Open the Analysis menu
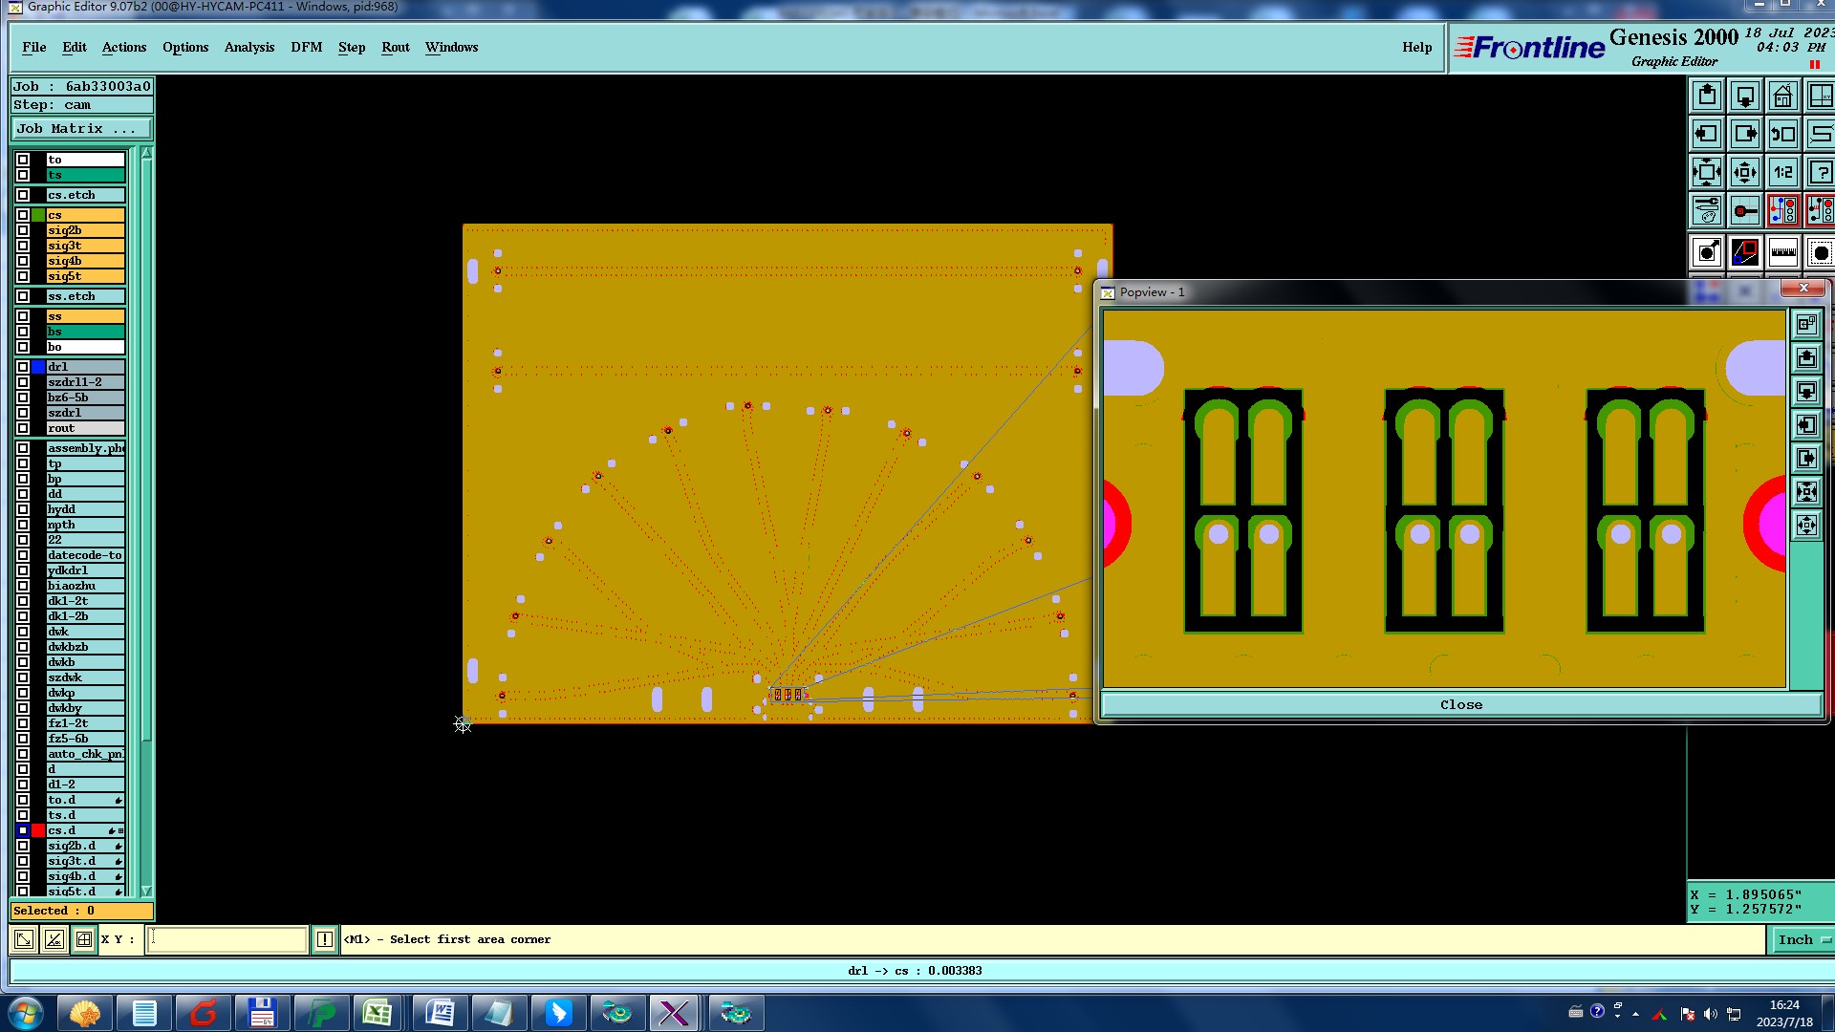The height and width of the screenshot is (1032, 1835). (x=248, y=47)
